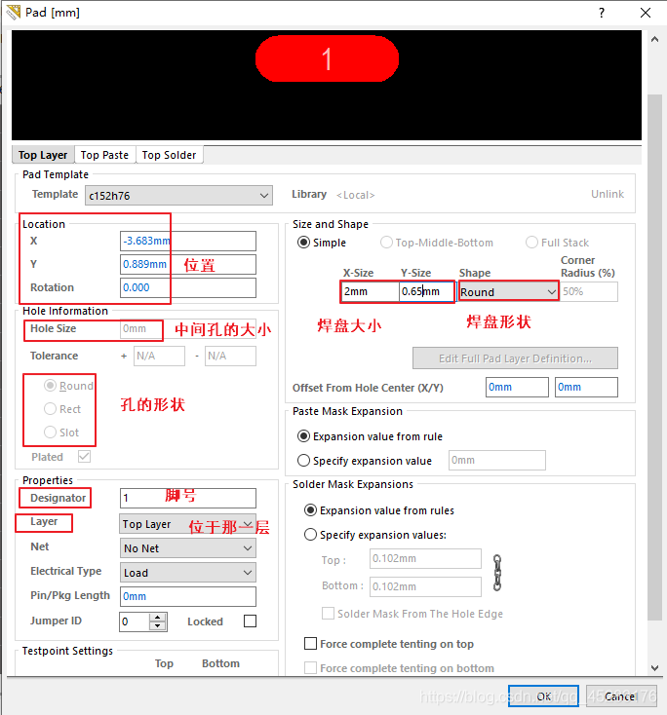667x715 pixels.
Task: Click the help question mark icon
Action: click(599, 13)
